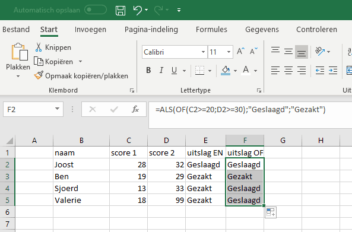Click the Valerie name cell

[81, 200]
